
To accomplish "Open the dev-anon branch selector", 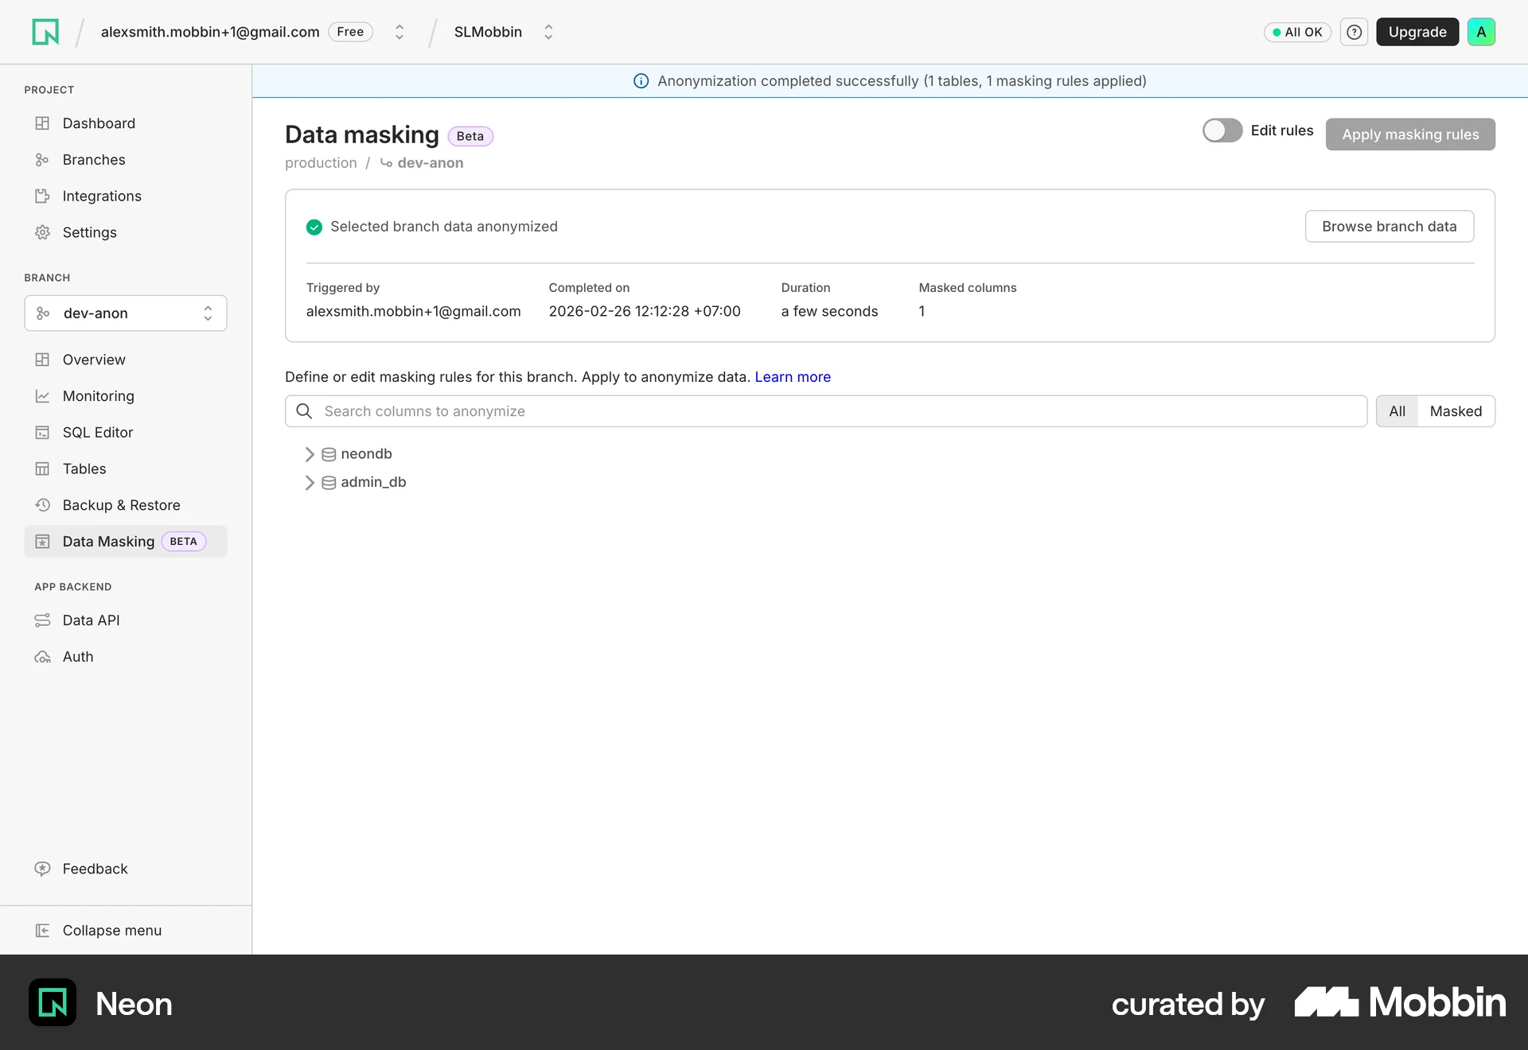I will click(126, 313).
